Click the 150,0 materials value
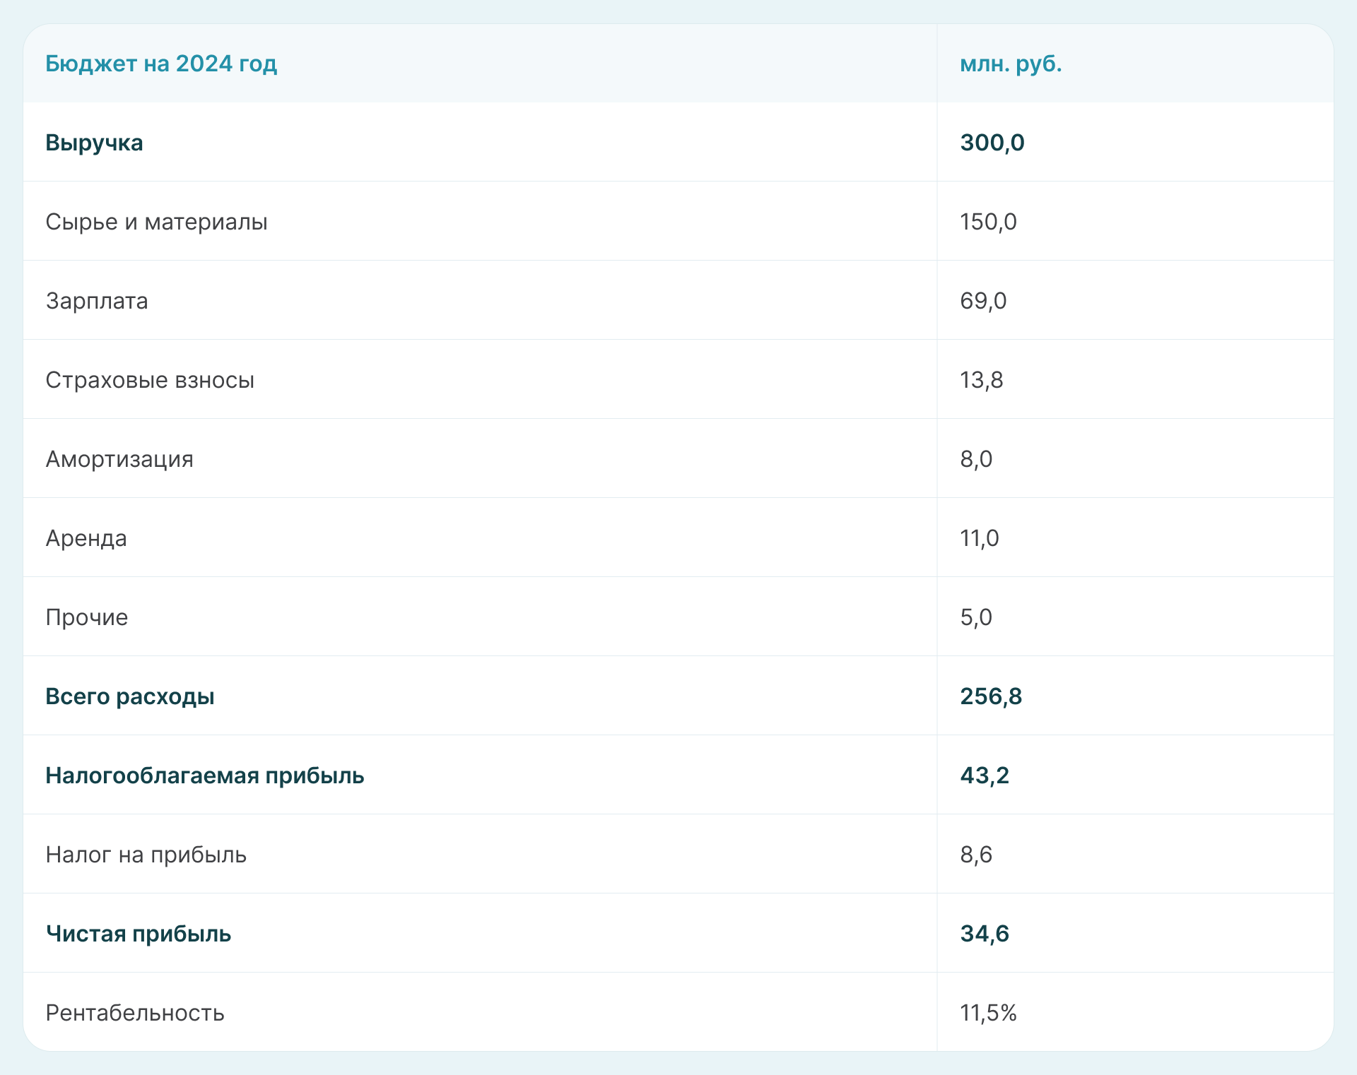Image resolution: width=1357 pixels, height=1075 pixels. 988,222
